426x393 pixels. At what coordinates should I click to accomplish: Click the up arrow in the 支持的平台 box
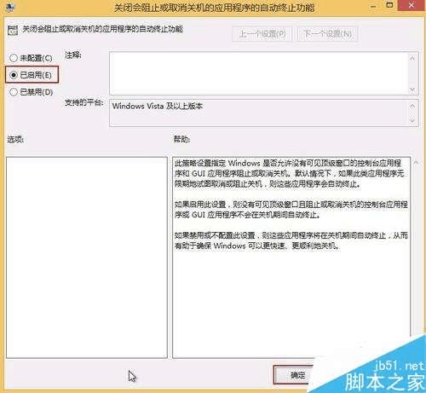click(412, 106)
